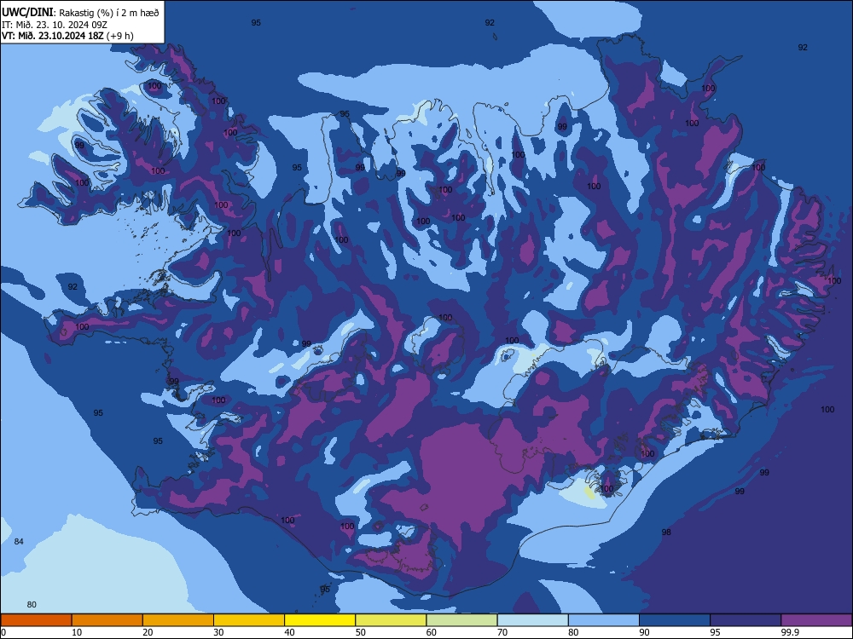Click the legend label 99.9
This screenshot has height=639, width=853.
point(789,632)
